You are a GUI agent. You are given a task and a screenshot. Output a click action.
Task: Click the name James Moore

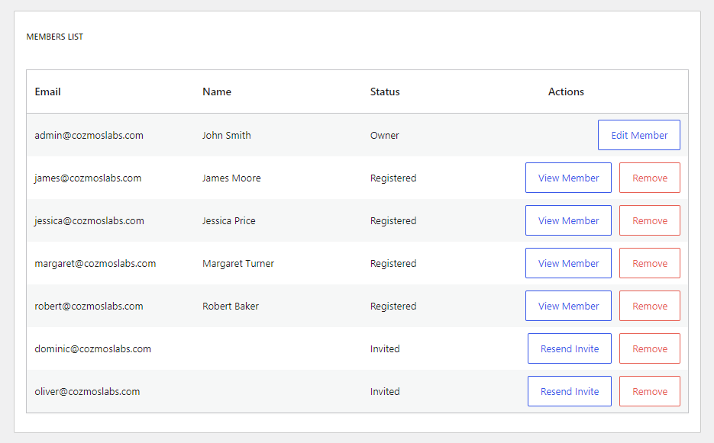click(x=231, y=178)
